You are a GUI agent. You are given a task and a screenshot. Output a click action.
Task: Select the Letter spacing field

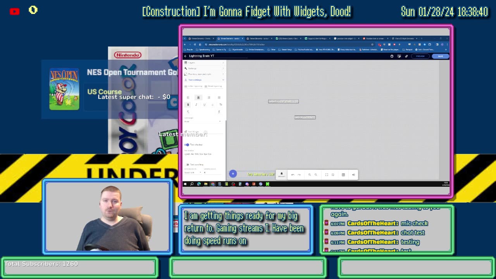pyautogui.click(x=193, y=86)
